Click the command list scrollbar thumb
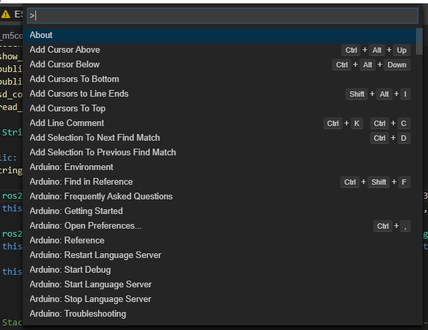Screen dimensions: 428x330 tap(419, 41)
